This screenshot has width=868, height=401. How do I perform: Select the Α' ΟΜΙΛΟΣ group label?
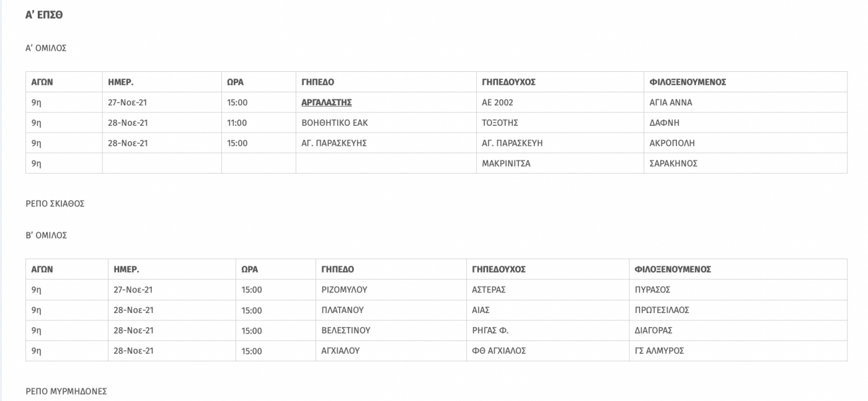pos(46,48)
